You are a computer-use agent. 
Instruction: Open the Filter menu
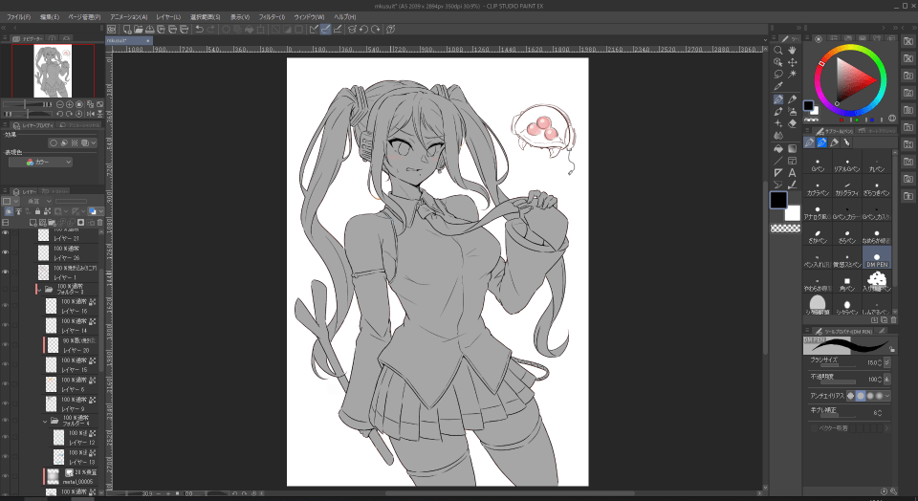[272, 17]
